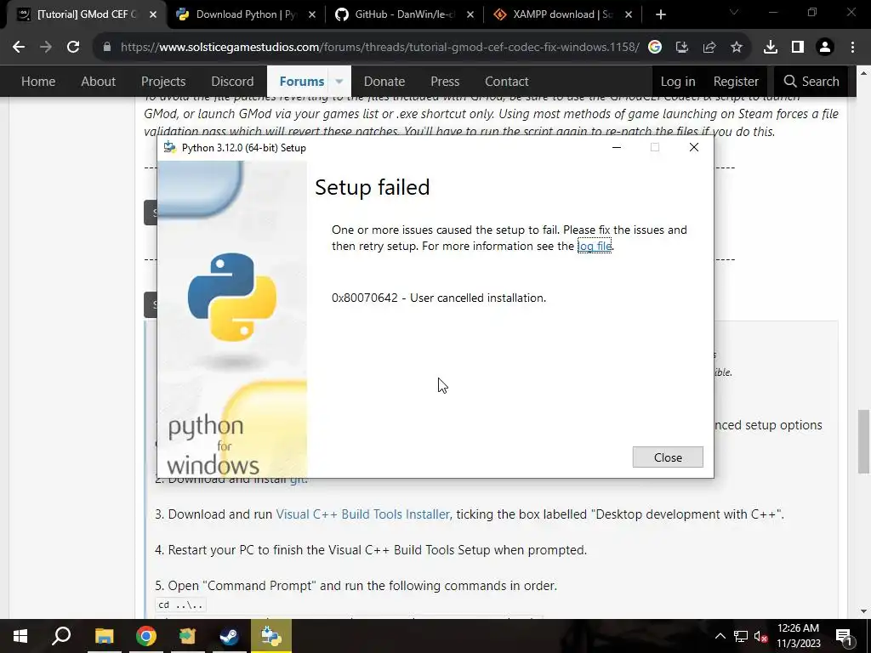Screen dimensions: 871x653
Task: Open the network tray icon
Action: click(741, 636)
